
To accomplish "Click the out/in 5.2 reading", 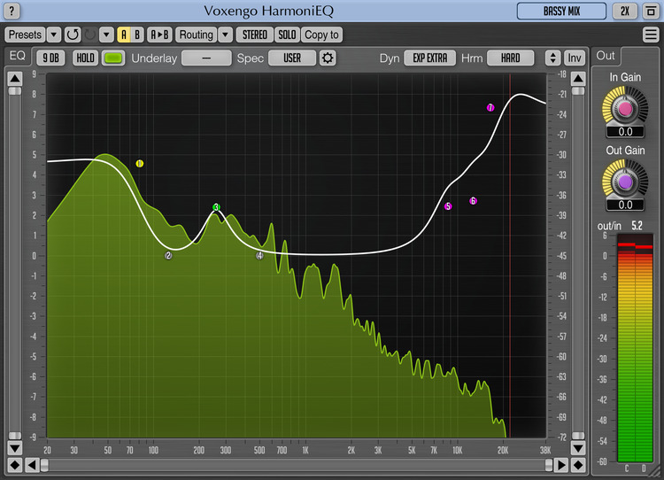I will click(x=637, y=226).
